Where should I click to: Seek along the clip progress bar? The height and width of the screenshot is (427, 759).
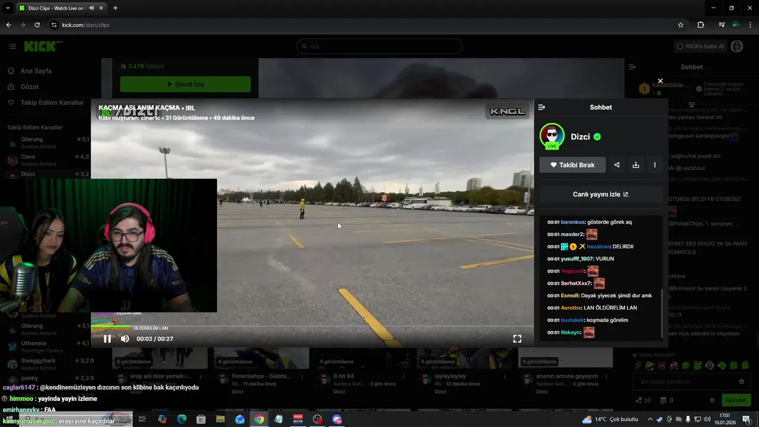(x=312, y=327)
